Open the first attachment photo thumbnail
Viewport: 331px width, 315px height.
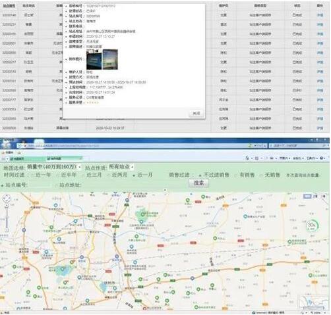(x=94, y=59)
